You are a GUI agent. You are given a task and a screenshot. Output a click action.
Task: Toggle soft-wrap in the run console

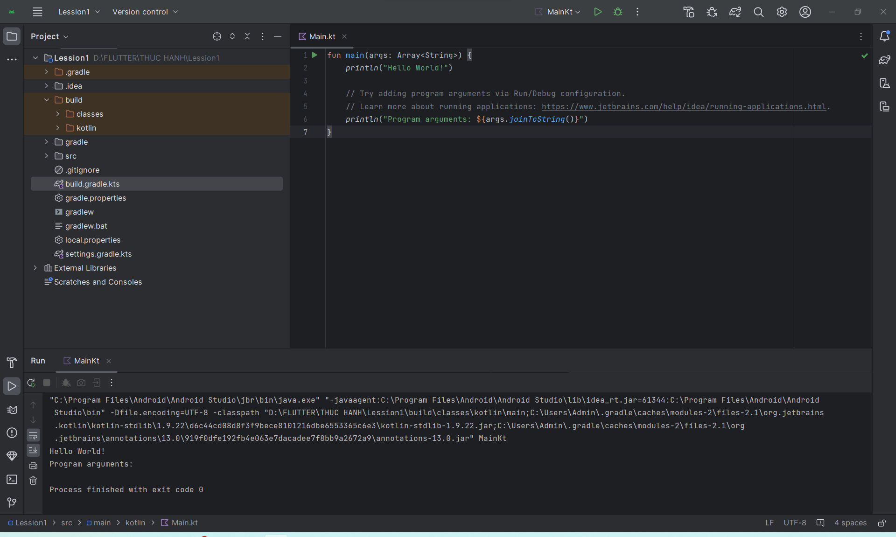coord(33,435)
